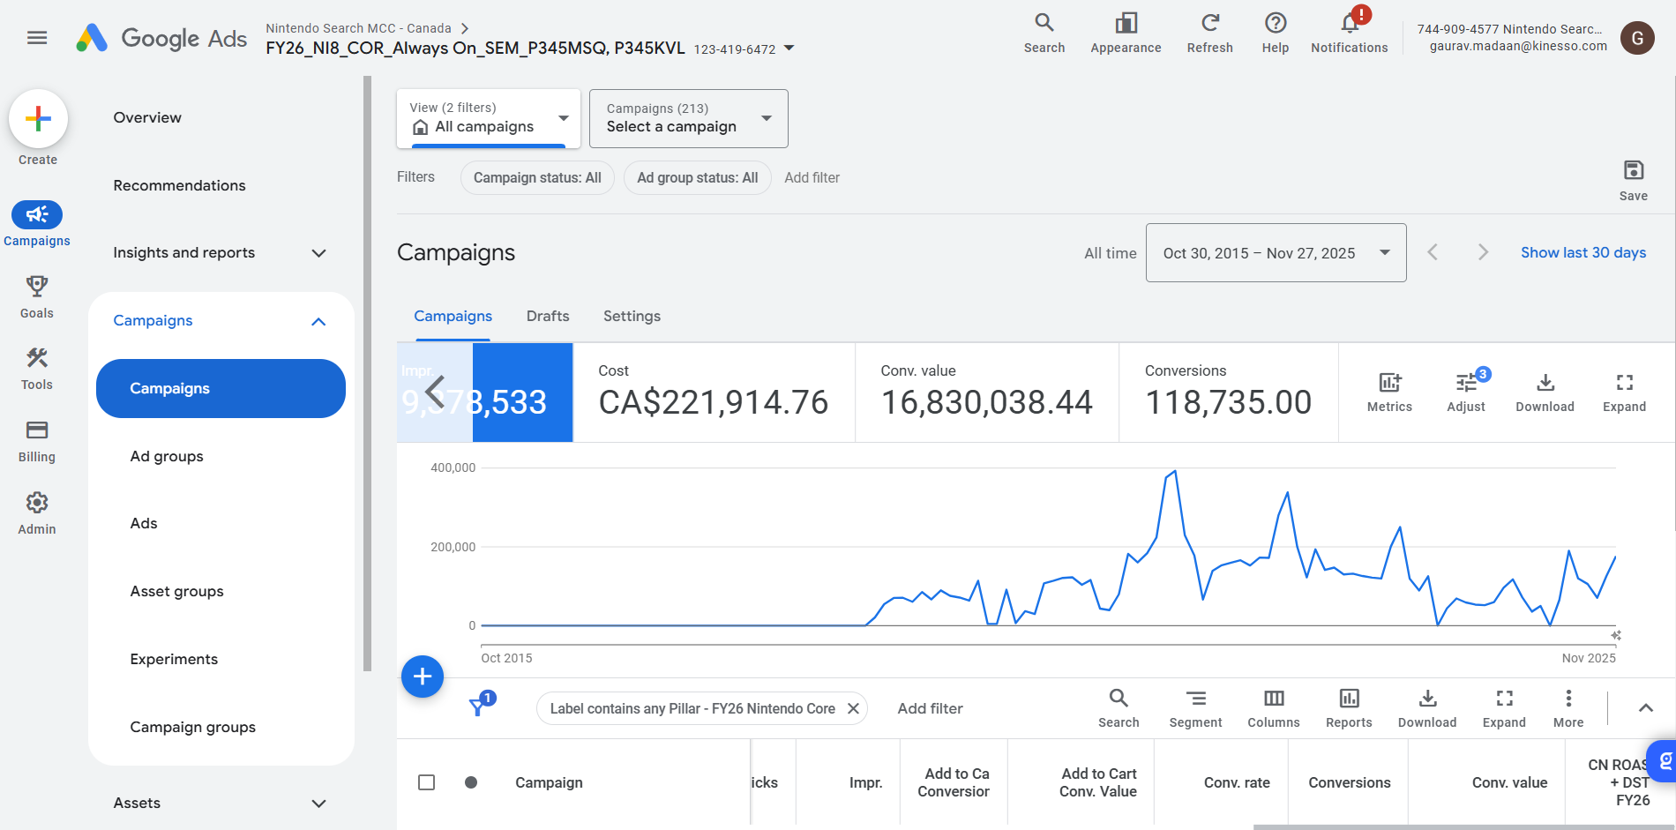This screenshot has width=1676, height=830.
Task: Collapse the Campaigns sidebar section
Action: point(318,321)
